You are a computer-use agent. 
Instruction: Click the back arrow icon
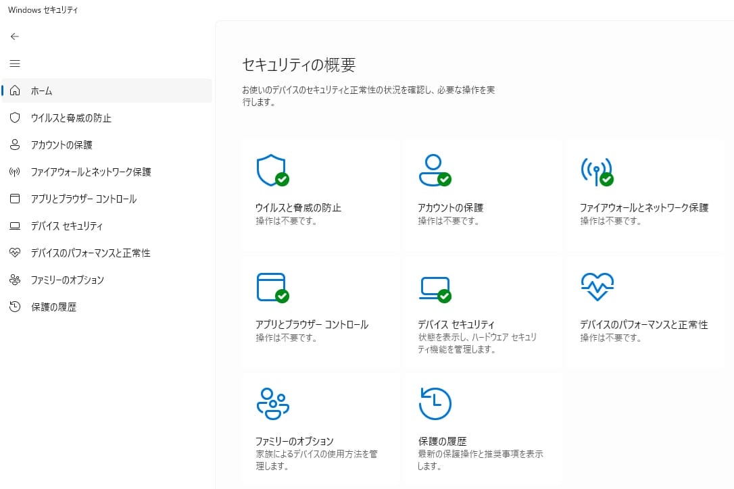tap(14, 36)
